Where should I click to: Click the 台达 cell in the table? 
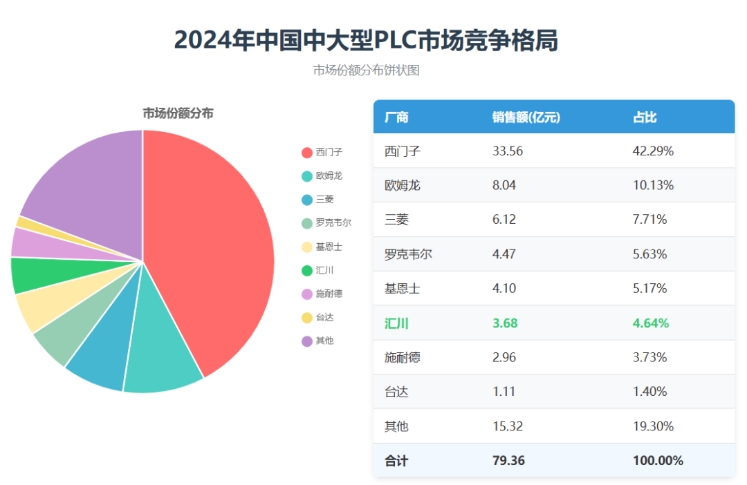(x=396, y=392)
